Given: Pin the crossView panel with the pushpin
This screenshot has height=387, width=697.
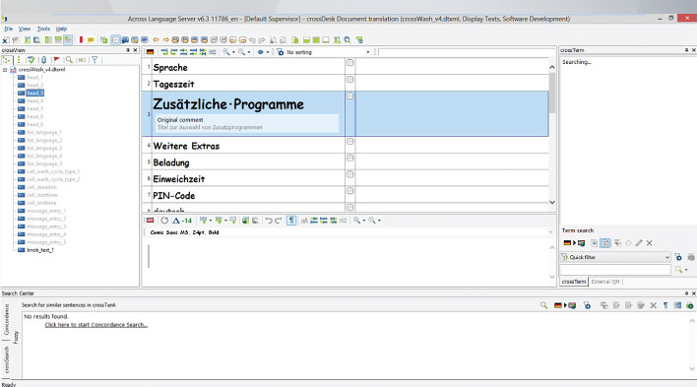Looking at the screenshot, I should point(128,50).
